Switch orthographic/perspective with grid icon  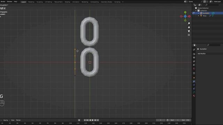tap(189, 35)
